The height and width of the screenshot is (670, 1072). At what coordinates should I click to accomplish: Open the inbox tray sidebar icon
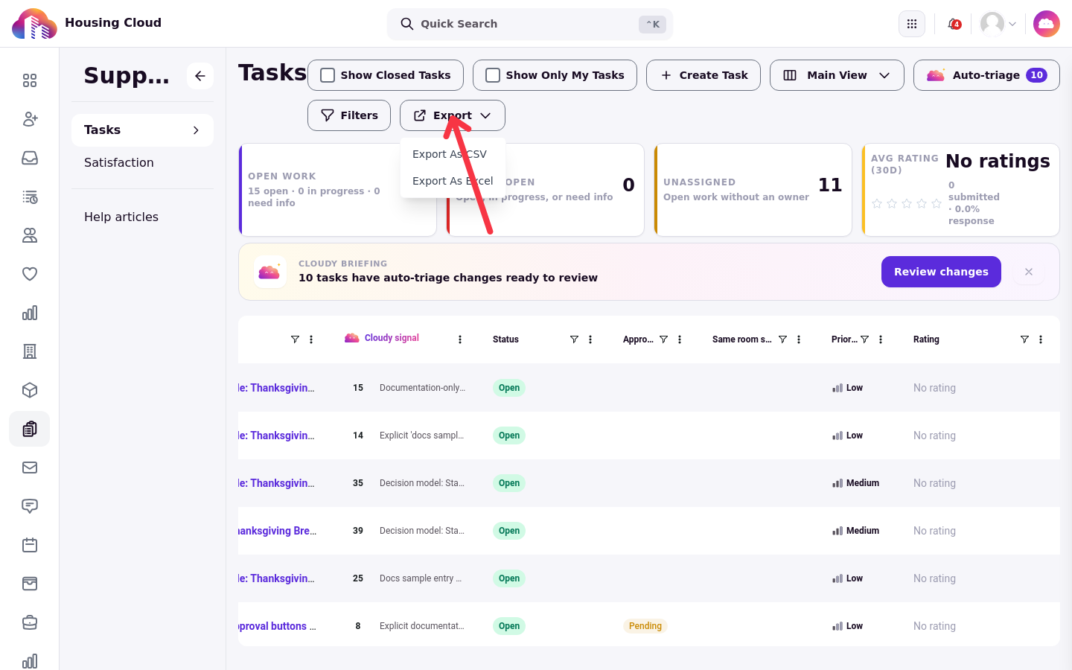click(30, 158)
